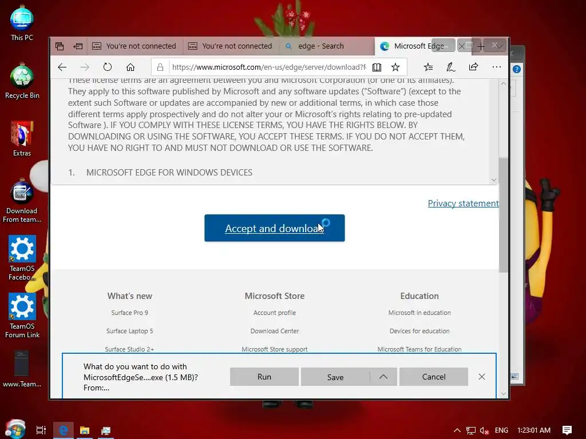The height and width of the screenshot is (439, 586).
Task: Go back with the browser arrow
Action: tap(62, 67)
